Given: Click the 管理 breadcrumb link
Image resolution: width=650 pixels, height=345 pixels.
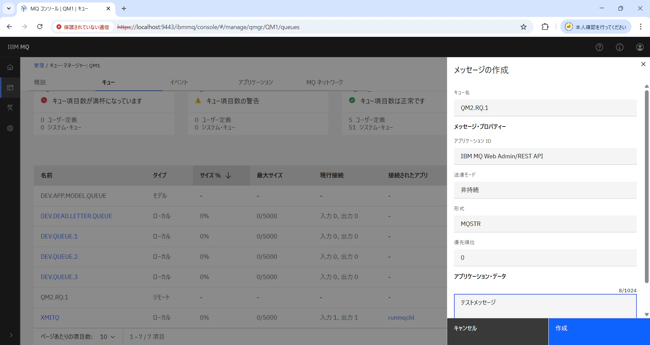Looking at the screenshot, I should (x=39, y=65).
